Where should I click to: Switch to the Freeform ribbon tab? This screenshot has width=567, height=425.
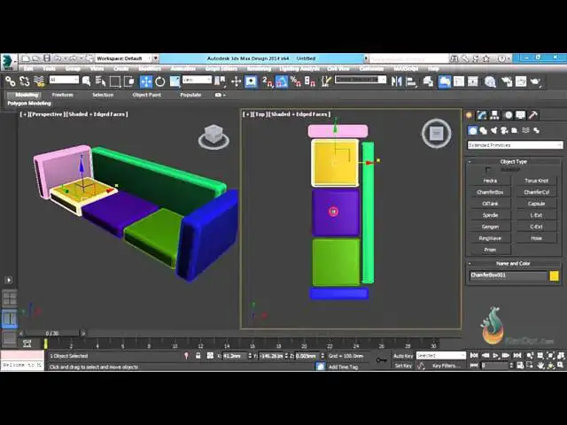(63, 95)
